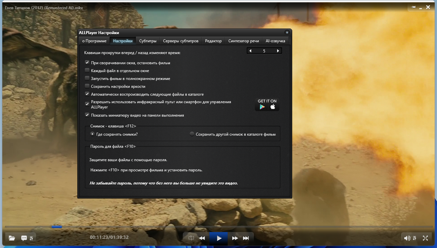Viewport: 437px width, 248px height.
Task: Pin the player window on top
Action: 413,7
